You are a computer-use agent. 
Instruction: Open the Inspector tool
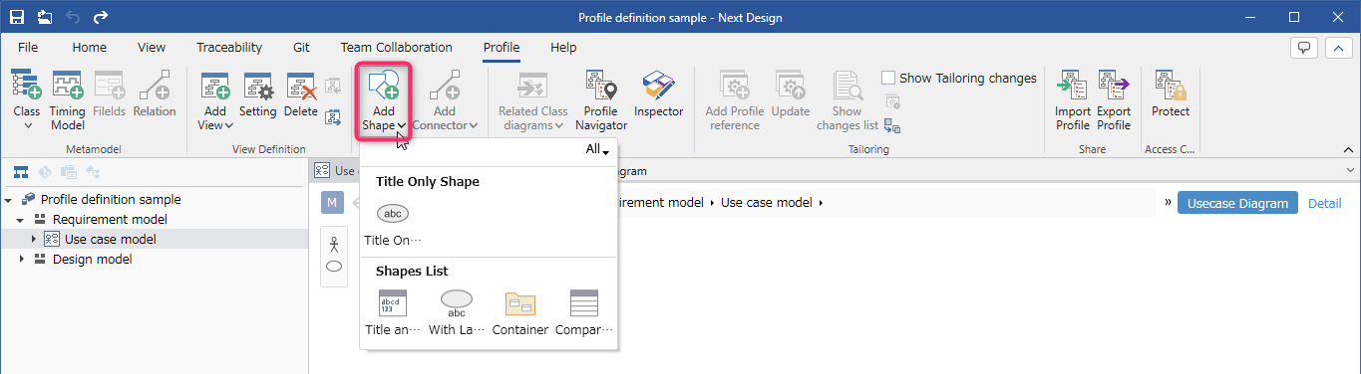659,94
